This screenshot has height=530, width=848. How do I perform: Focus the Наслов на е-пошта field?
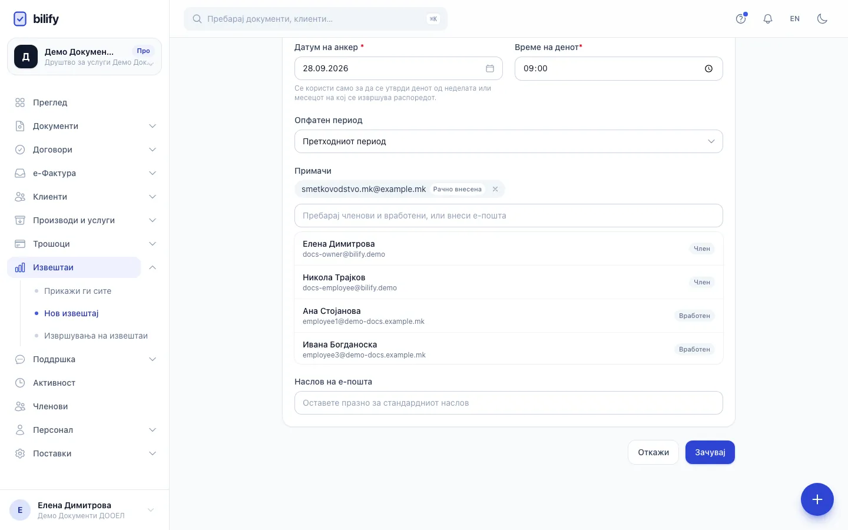pos(509,403)
